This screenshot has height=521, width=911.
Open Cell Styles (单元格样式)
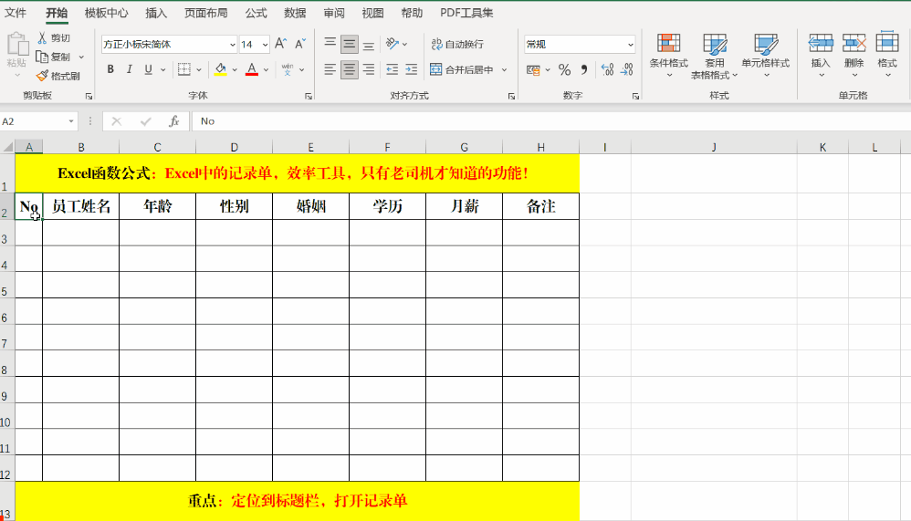click(766, 56)
